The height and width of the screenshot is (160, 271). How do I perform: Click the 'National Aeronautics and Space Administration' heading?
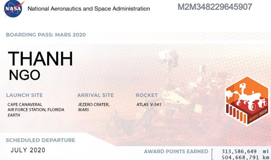coord(89,9)
